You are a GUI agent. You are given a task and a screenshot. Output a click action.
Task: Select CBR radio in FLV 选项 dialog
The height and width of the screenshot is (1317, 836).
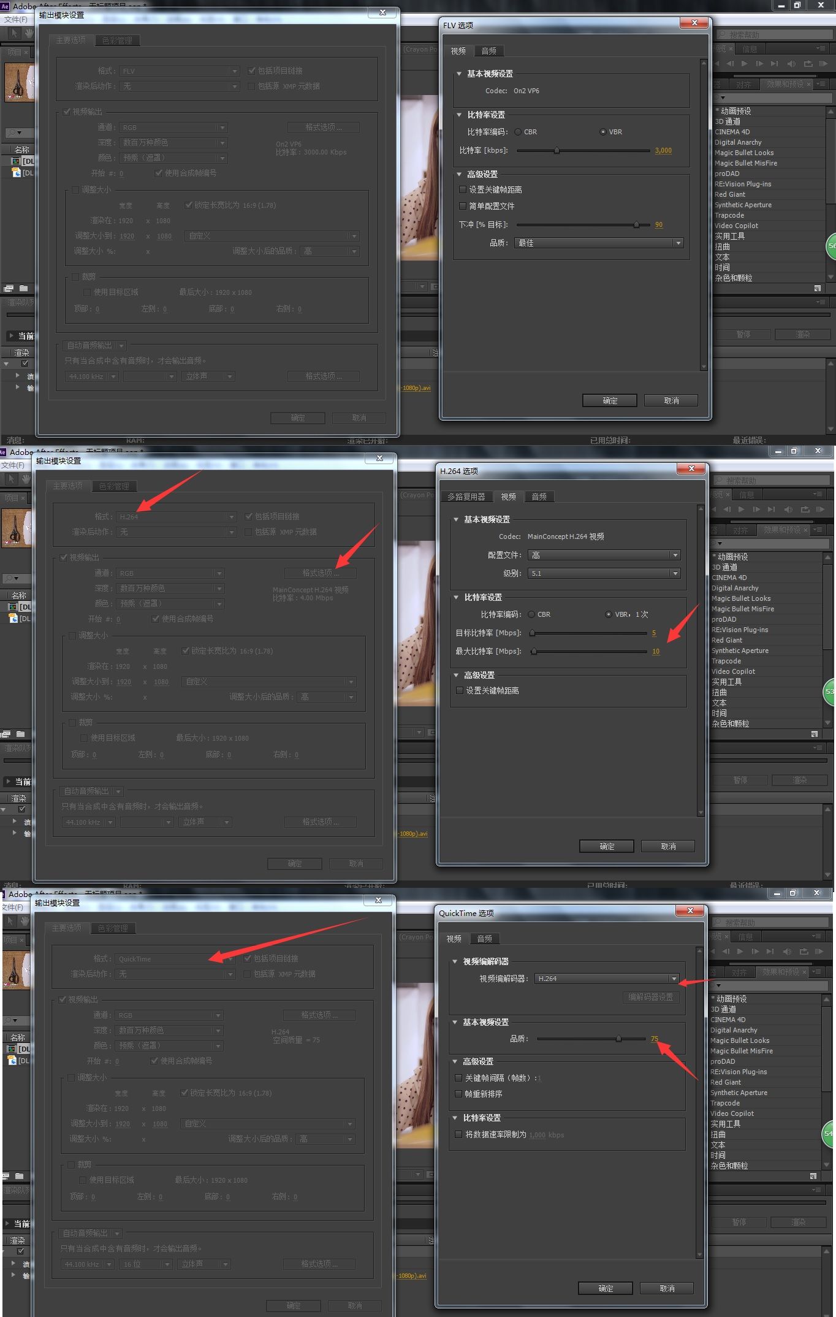[519, 132]
